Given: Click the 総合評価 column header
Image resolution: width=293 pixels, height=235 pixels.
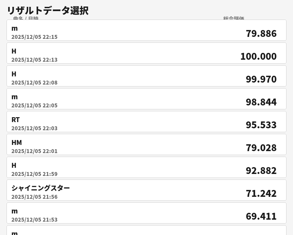Looking at the screenshot, I should [233, 18].
